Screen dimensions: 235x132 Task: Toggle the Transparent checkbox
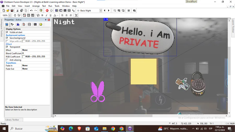tap(7, 47)
